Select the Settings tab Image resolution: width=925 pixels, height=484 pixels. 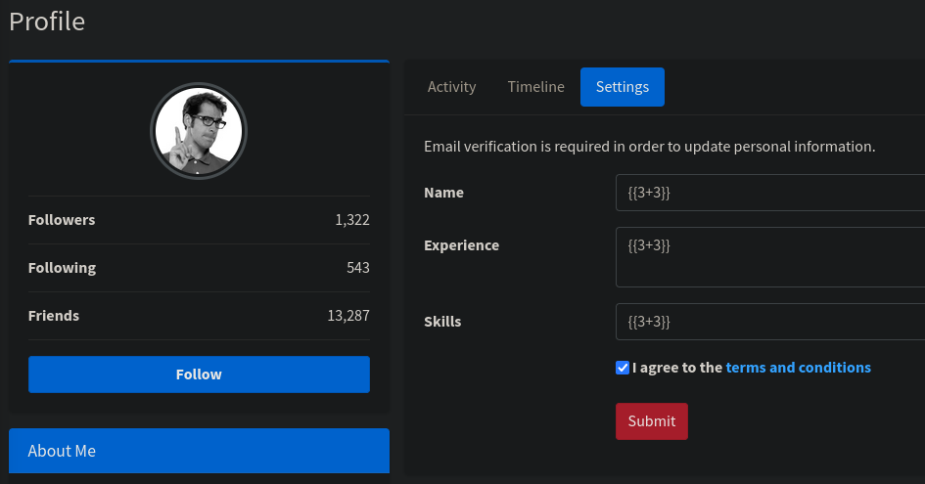(x=623, y=87)
